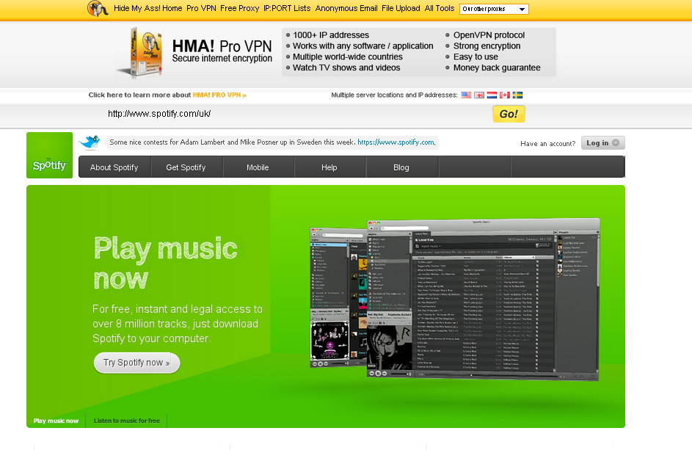Click 'Watch TV shows and videos' text
This screenshot has width=692, height=450.
coord(346,68)
